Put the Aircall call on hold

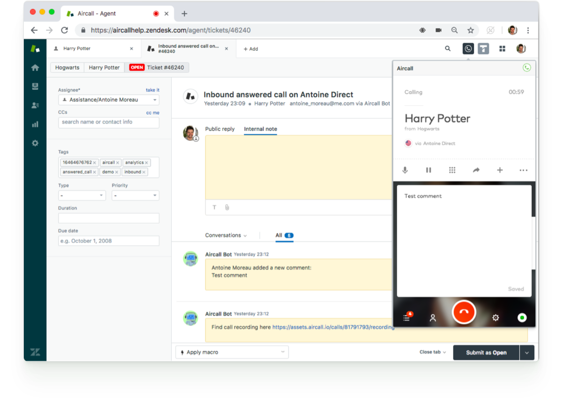tap(428, 170)
